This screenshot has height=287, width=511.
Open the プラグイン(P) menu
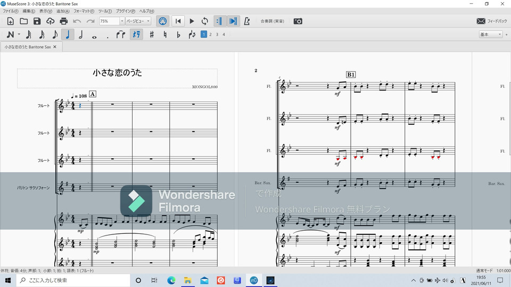tap(126, 11)
